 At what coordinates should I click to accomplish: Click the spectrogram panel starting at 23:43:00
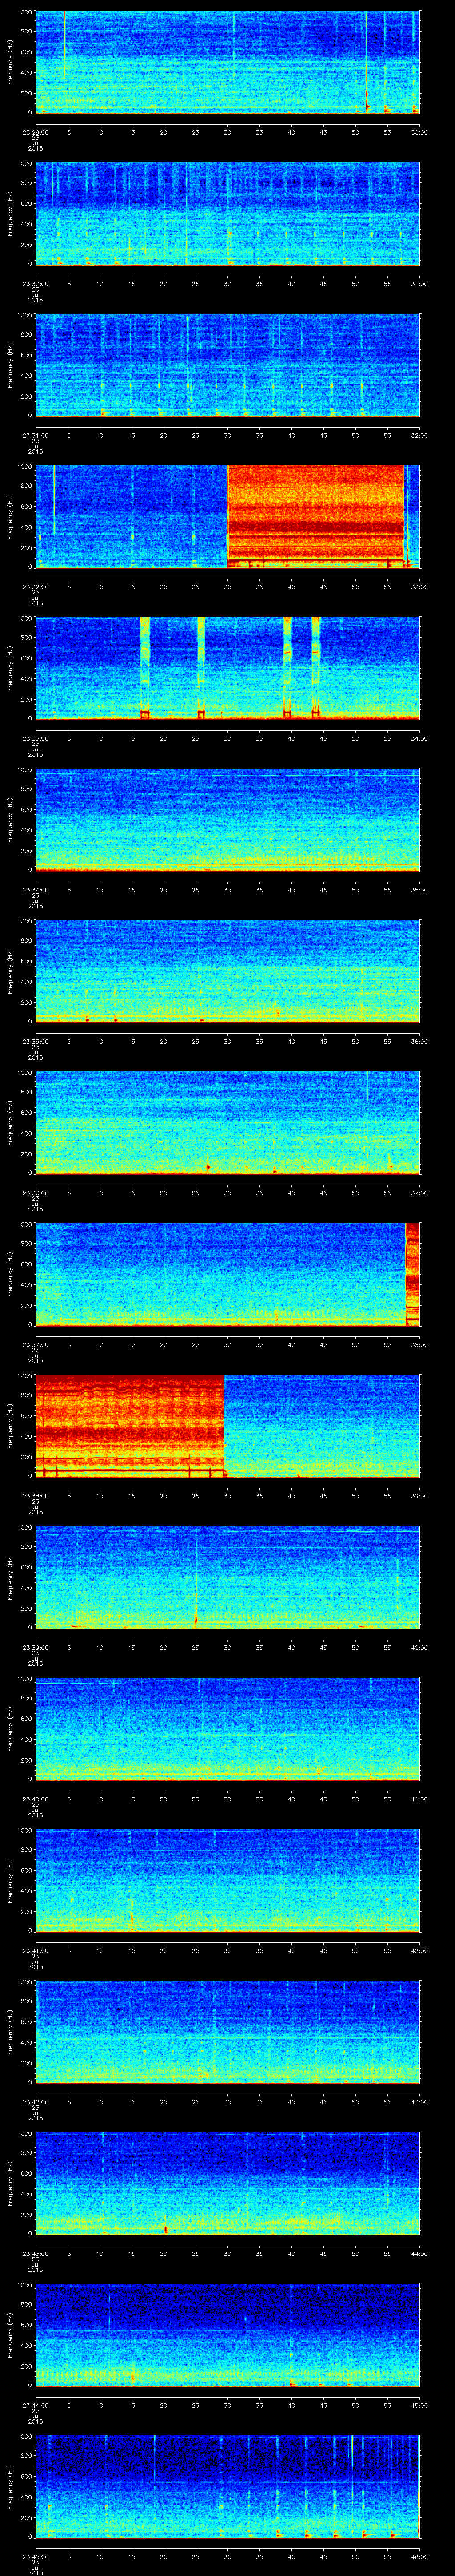point(227,2183)
